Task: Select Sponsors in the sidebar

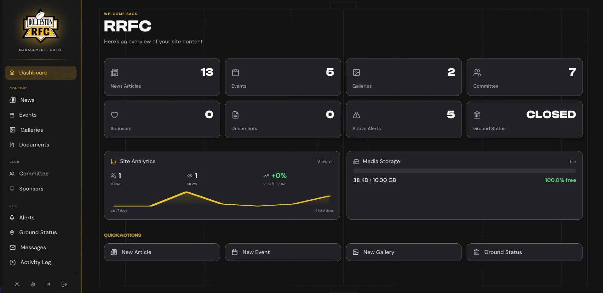Action: (41, 189)
